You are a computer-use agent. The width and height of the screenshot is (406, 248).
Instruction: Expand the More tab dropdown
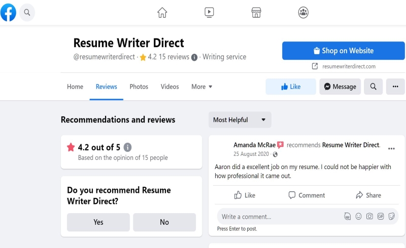pos(201,87)
